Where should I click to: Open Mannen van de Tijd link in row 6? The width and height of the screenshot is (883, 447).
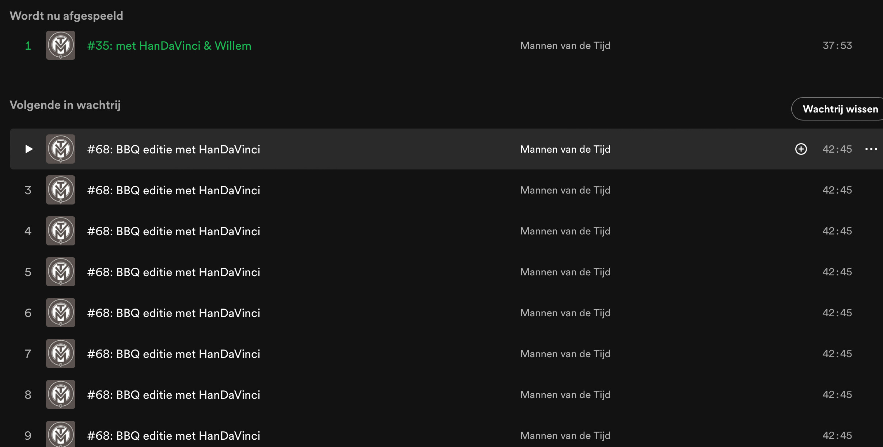(x=565, y=313)
